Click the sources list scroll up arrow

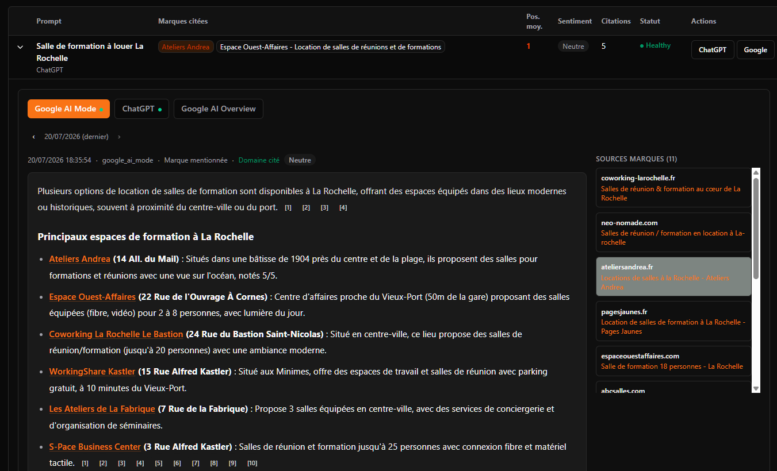756,172
